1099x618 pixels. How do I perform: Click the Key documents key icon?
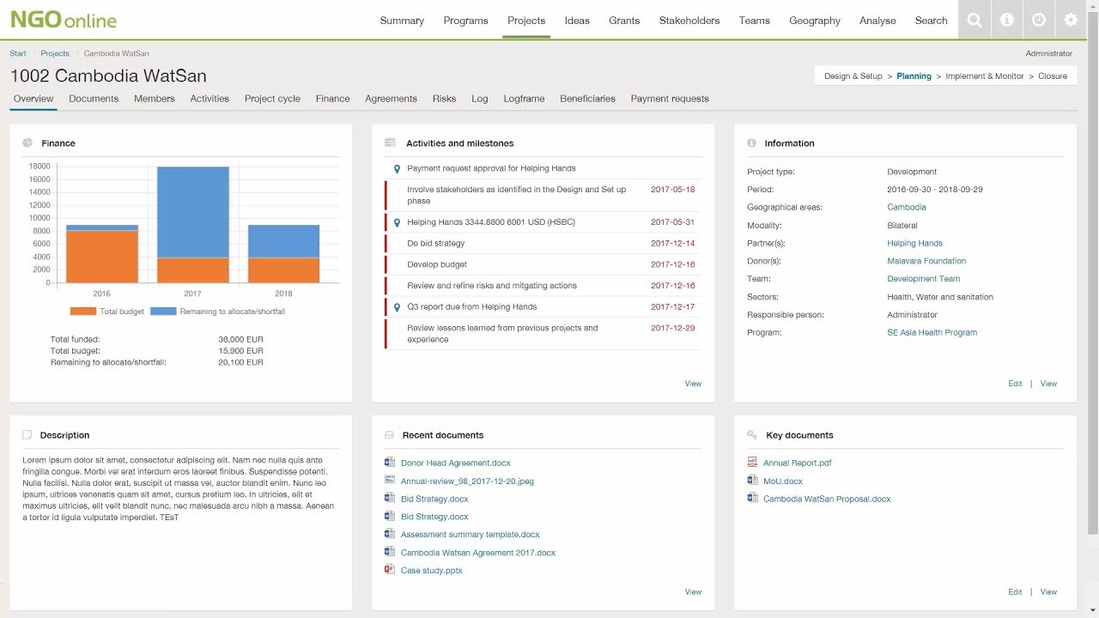752,435
